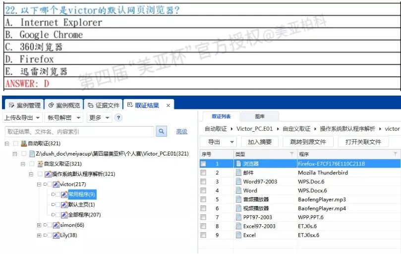The height and width of the screenshot is (258, 401).
Task: Check the row 1 浏览器 checkbox
Action: [x=203, y=164]
